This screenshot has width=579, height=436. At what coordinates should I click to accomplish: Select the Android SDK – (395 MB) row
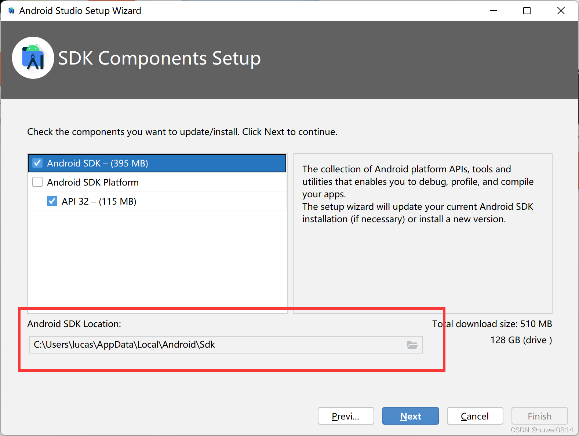pos(157,163)
